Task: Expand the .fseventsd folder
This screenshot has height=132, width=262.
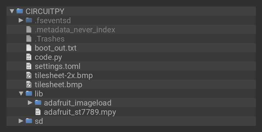Action: [21, 20]
